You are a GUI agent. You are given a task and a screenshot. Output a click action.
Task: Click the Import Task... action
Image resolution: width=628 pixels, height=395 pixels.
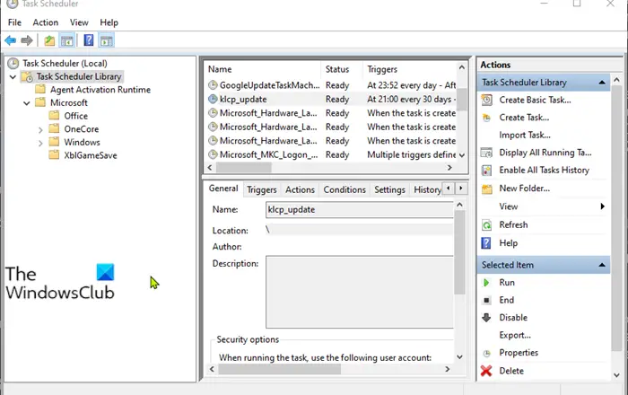coord(525,135)
